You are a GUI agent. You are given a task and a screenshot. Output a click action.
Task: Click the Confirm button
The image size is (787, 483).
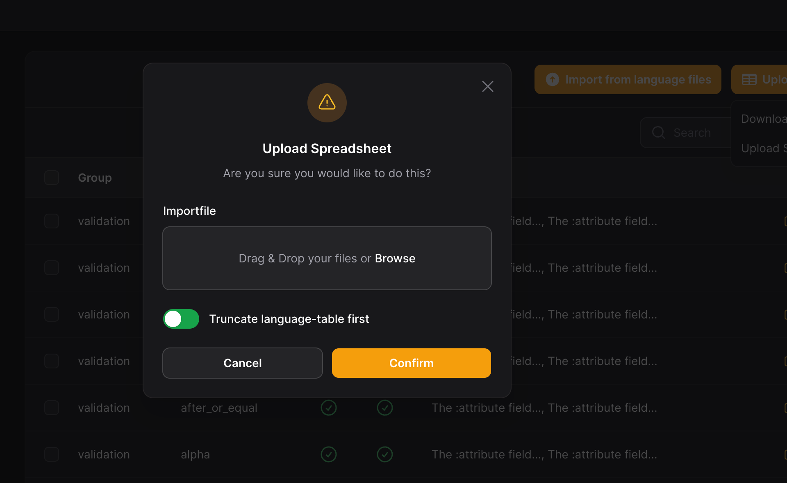[411, 363]
